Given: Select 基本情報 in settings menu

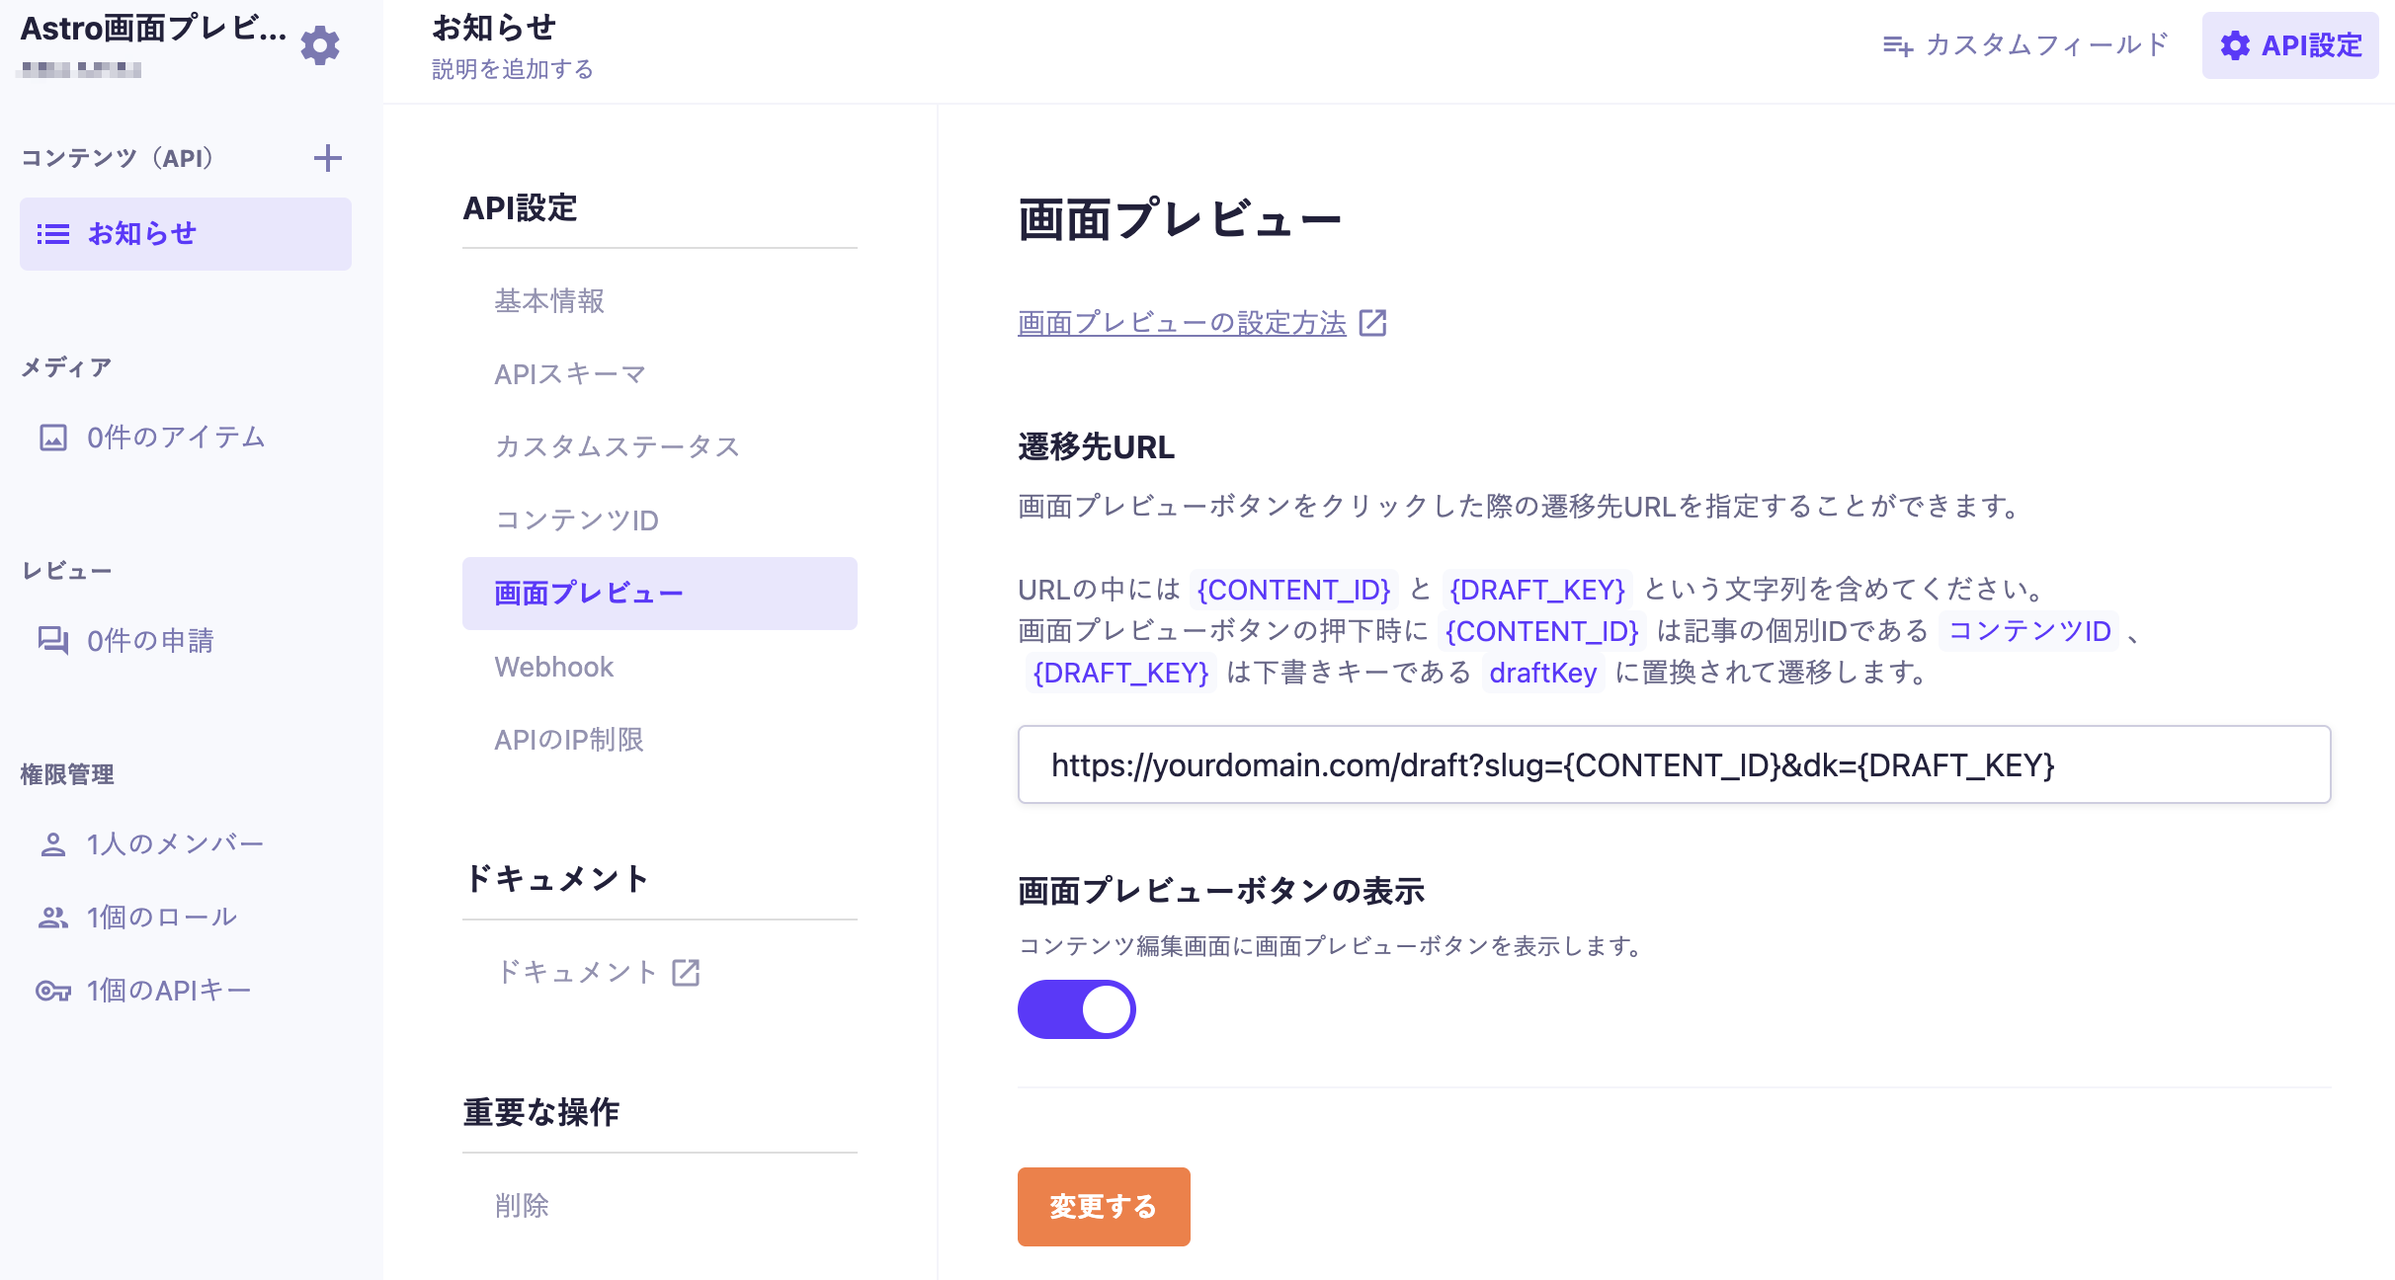Looking at the screenshot, I should 549,301.
